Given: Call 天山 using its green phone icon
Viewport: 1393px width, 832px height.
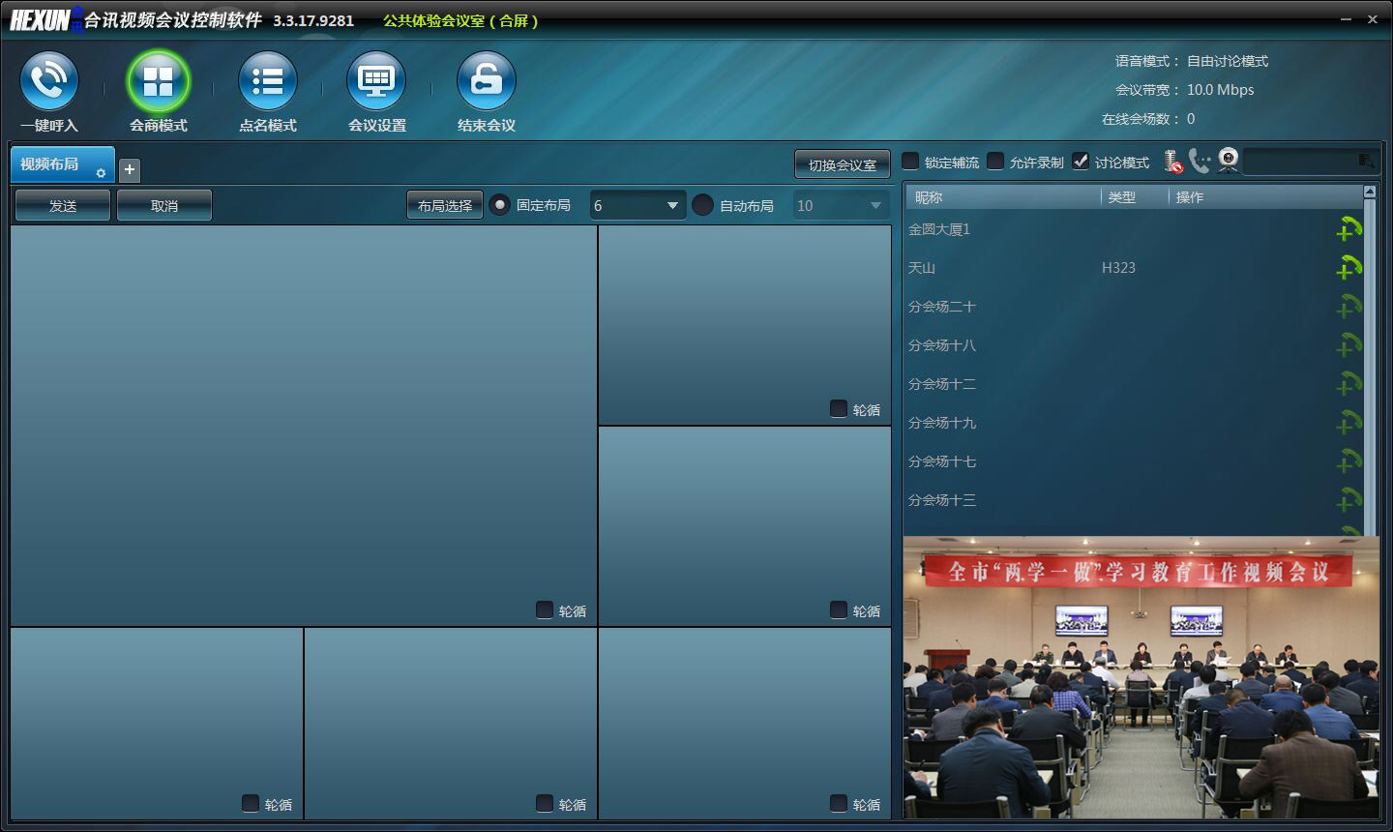Looking at the screenshot, I should [1349, 268].
